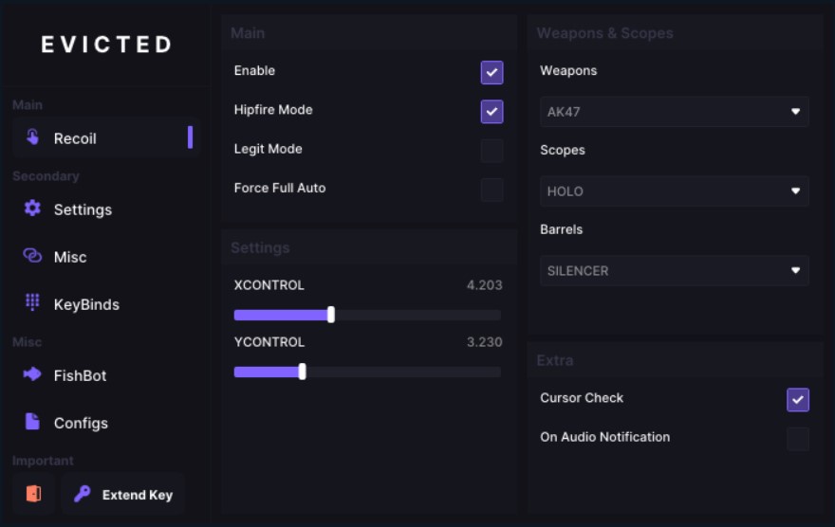Turn on Force Full Auto checkbox

click(x=492, y=190)
